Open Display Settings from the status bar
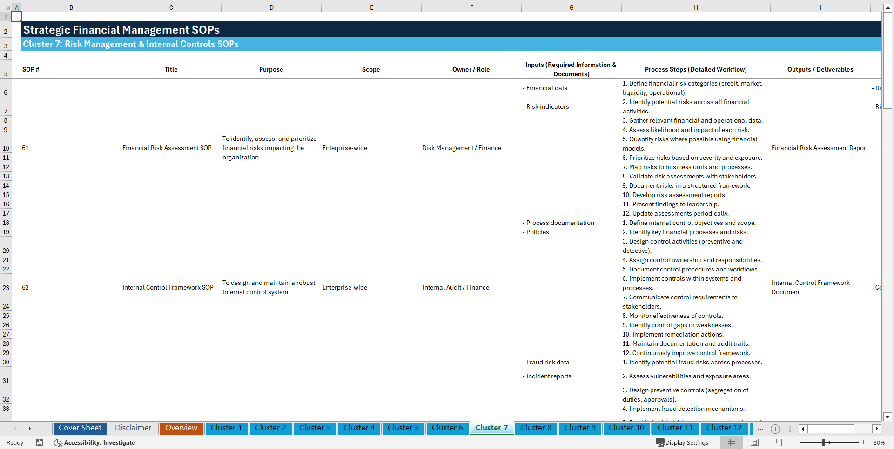Screen dimensions: 894x449 click(x=682, y=442)
